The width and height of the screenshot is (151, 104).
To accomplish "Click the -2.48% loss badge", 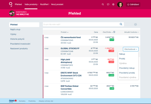I will pyautogui.click(x=111, y=51).
